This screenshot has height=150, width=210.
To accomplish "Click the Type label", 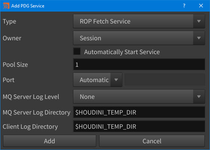I will pyautogui.click(x=9, y=22).
